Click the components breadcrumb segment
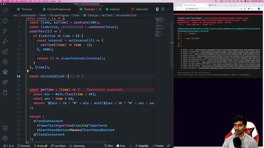 28,15
